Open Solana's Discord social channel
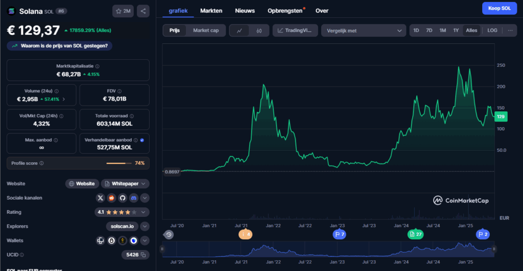The width and height of the screenshot is (523, 271). click(133, 198)
